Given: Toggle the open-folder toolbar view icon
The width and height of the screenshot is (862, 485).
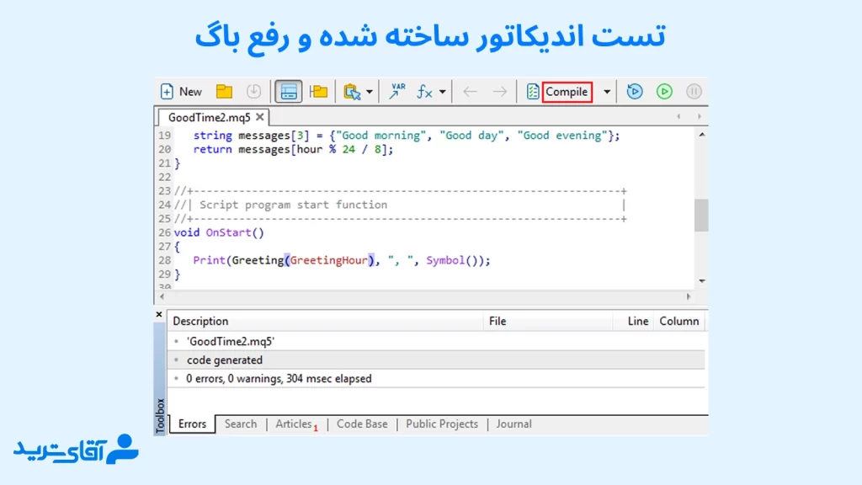Looking at the screenshot, I should pyautogui.click(x=320, y=91).
